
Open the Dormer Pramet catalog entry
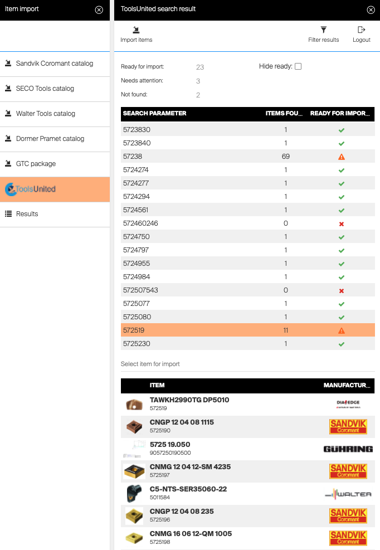tap(50, 139)
